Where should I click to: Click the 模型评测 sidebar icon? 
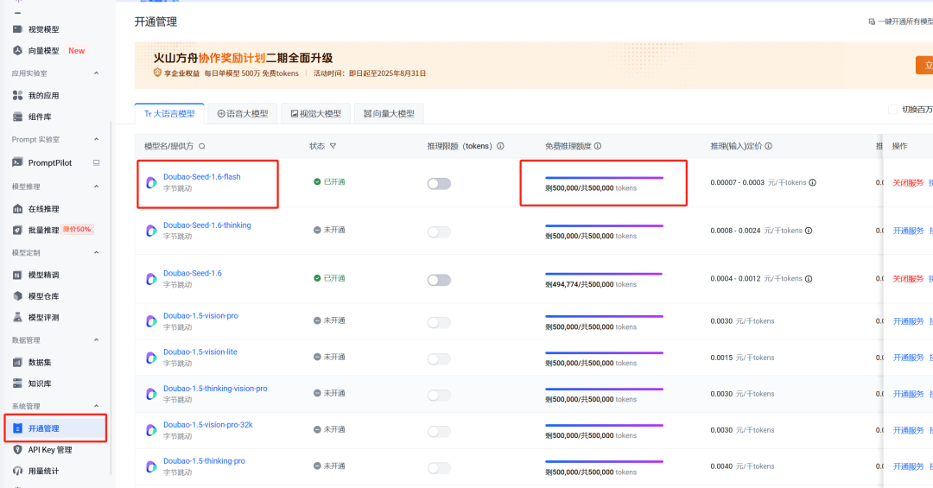18,317
